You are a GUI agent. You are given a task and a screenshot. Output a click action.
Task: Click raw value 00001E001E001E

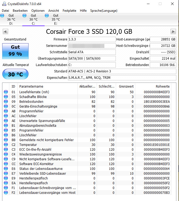pyautogui.click(x=157, y=145)
